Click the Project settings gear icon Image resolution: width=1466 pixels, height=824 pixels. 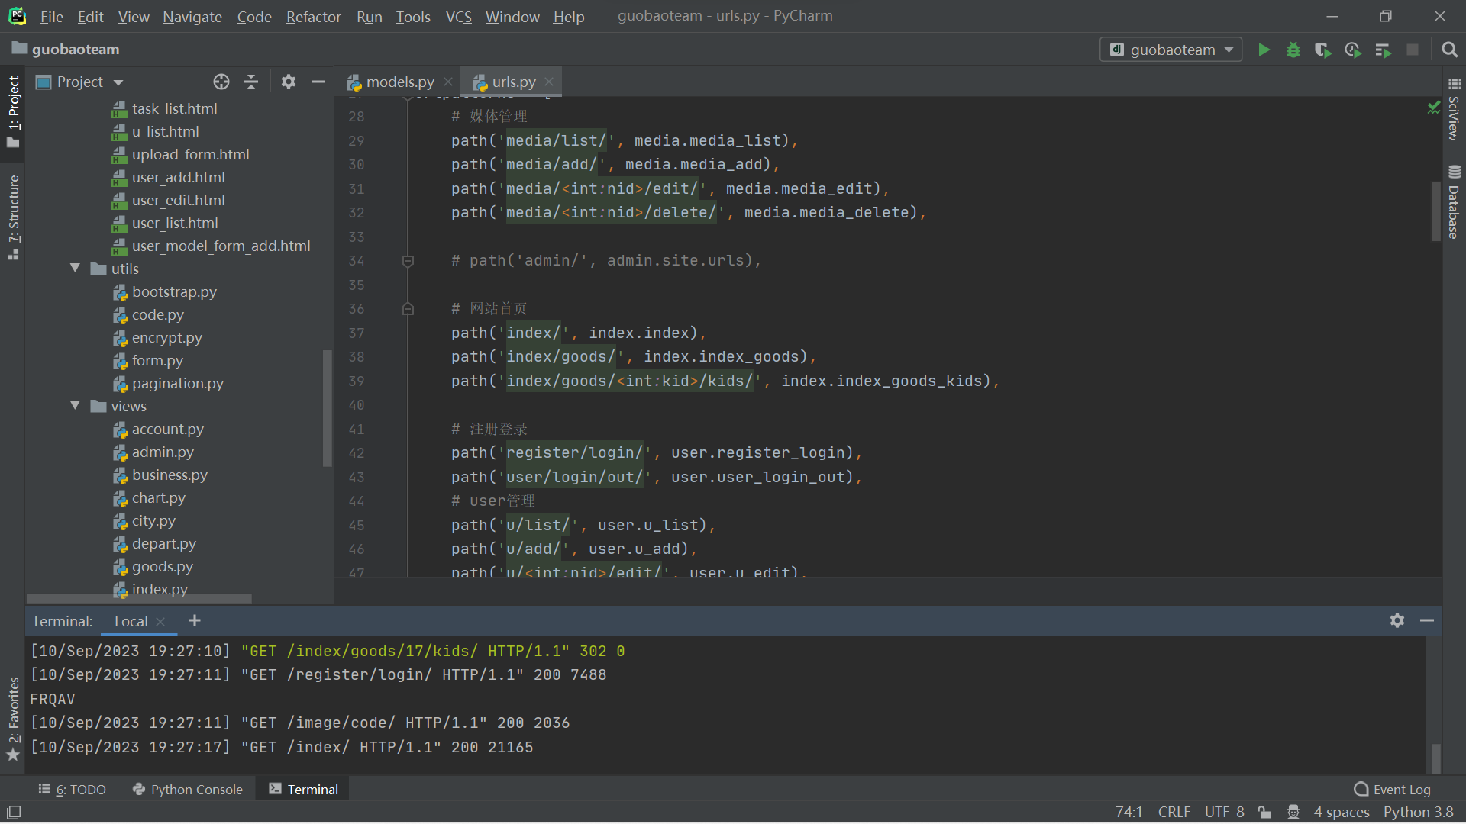pyautogui.click(x=287, y=82)
